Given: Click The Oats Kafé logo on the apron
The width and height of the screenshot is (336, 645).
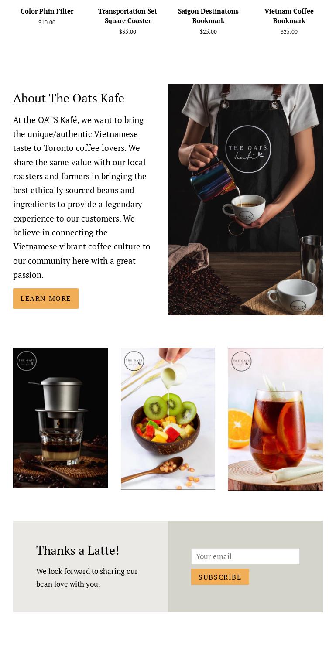Looking at the screenshot, I should [248, 150].
